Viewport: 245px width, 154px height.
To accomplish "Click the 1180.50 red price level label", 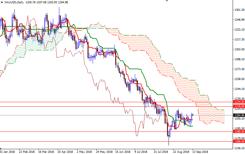I will (x=239, y=132).
